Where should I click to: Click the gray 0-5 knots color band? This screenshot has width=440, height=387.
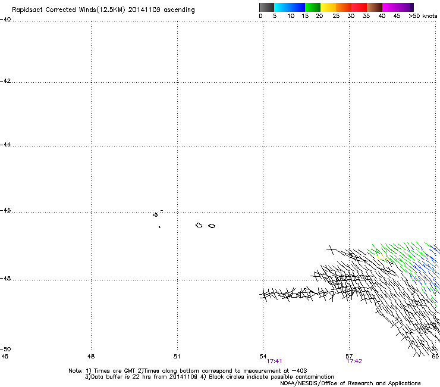click(266, 7)
